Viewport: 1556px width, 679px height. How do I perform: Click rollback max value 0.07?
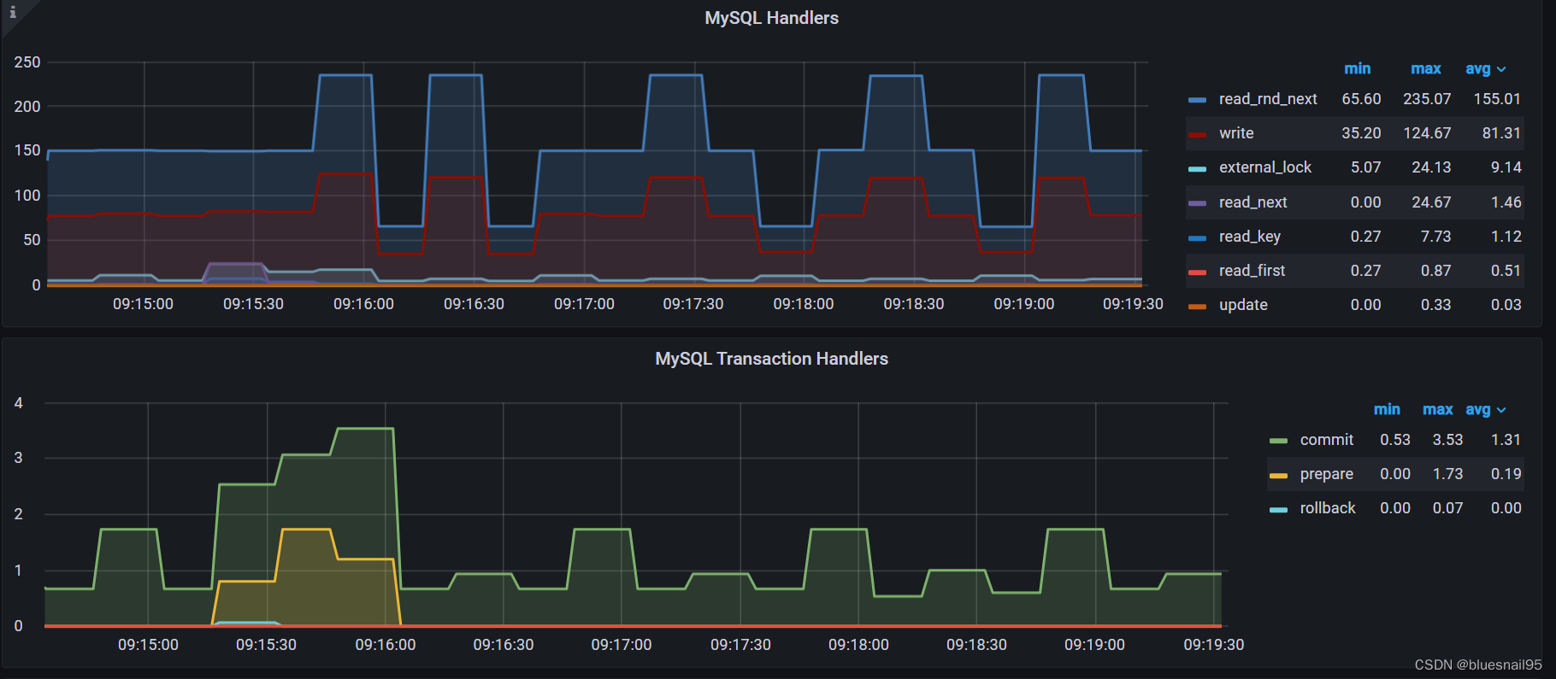click(x=1447, y=508)
